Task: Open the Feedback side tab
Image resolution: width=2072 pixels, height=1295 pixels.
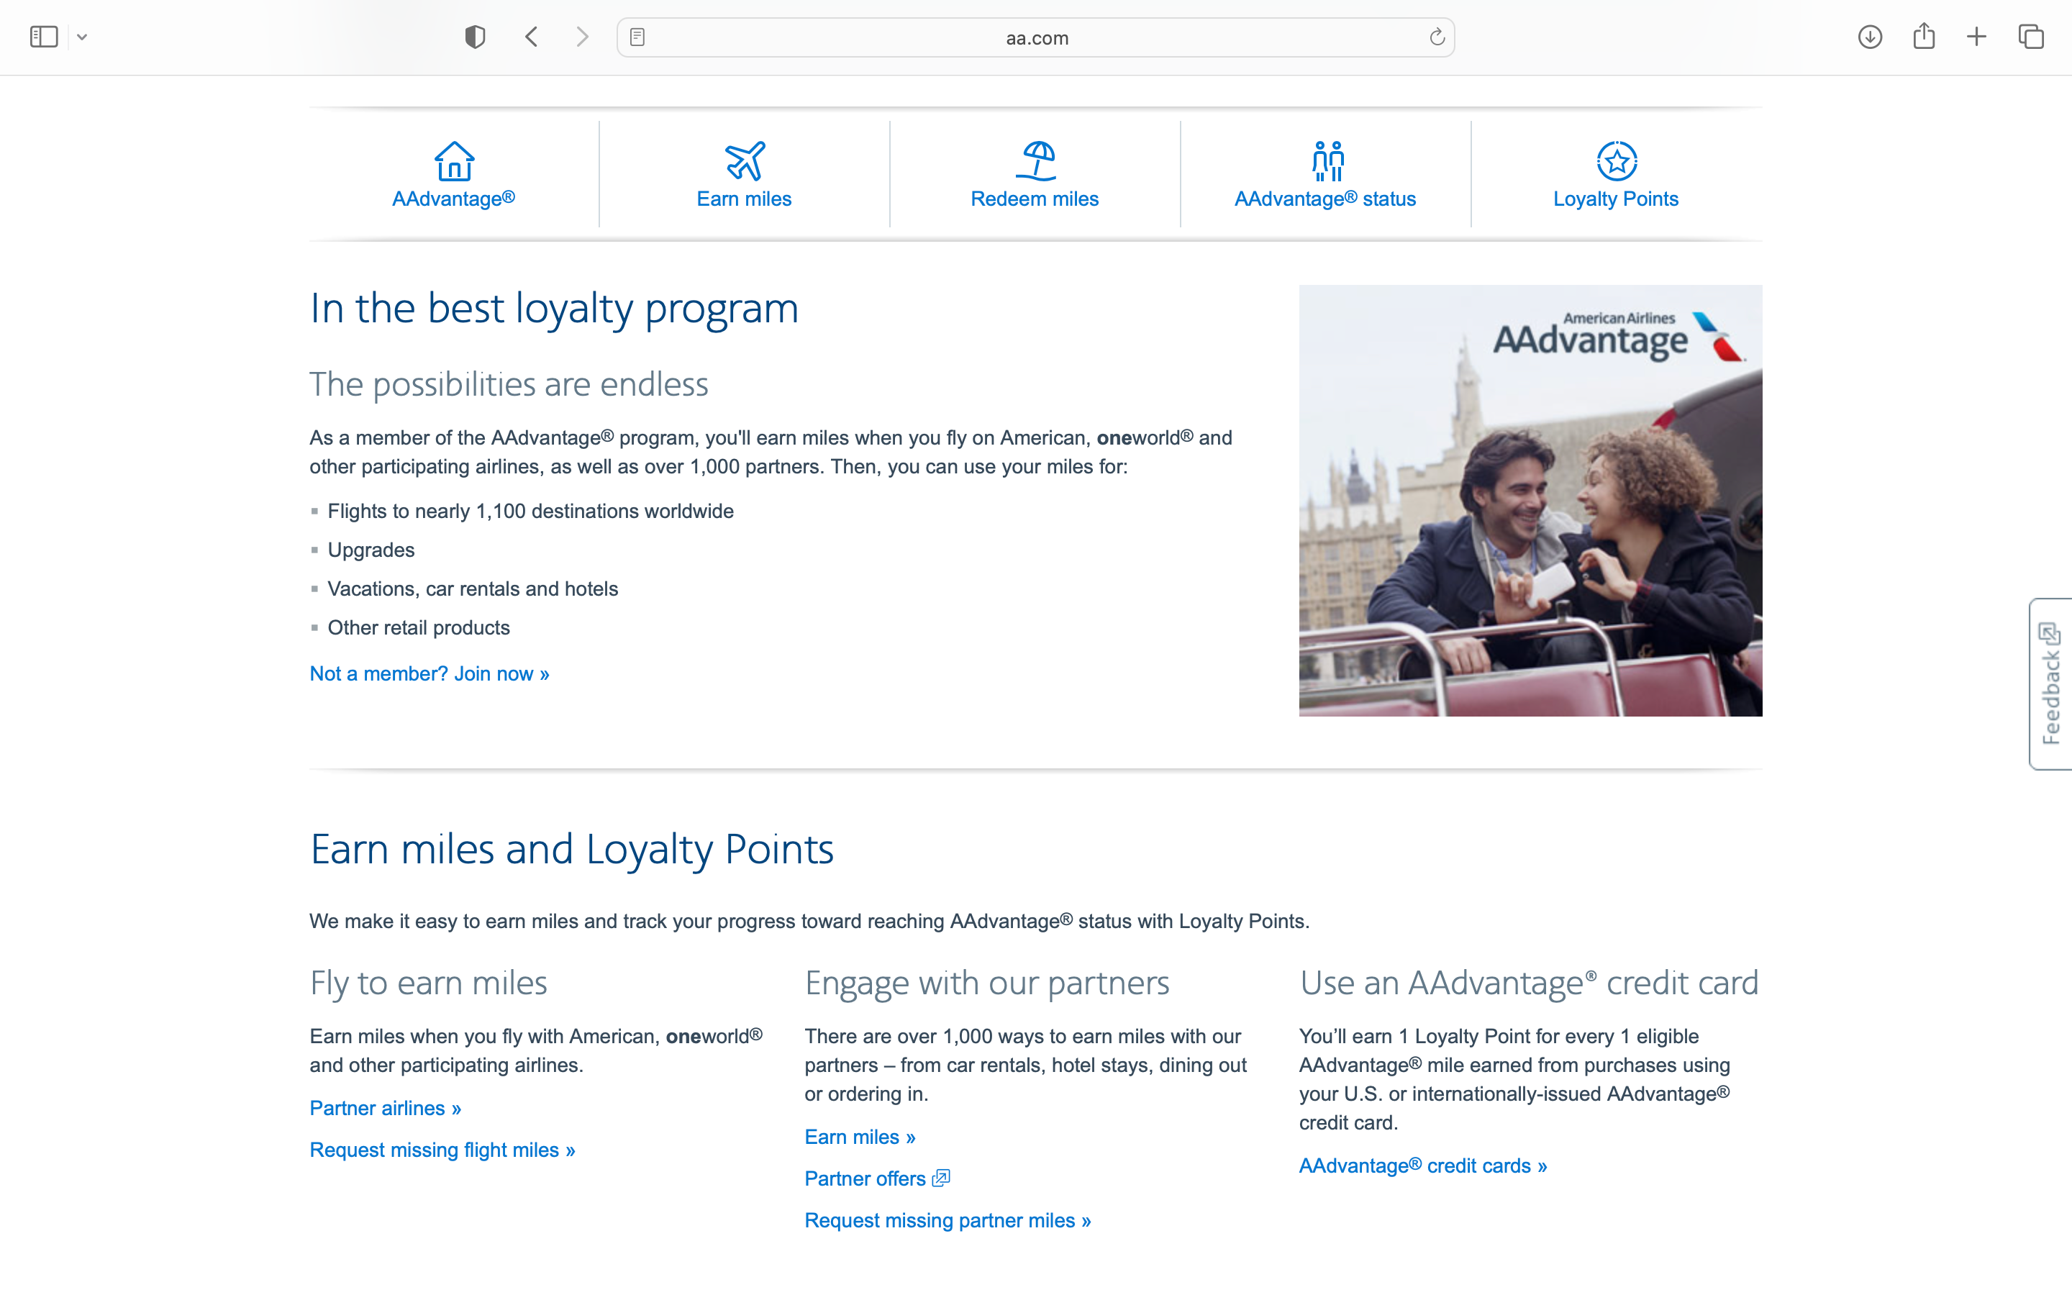Action: (x=2050, y=683)
